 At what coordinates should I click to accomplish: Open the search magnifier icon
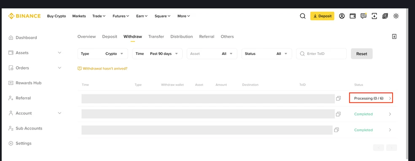coord(302,16)
